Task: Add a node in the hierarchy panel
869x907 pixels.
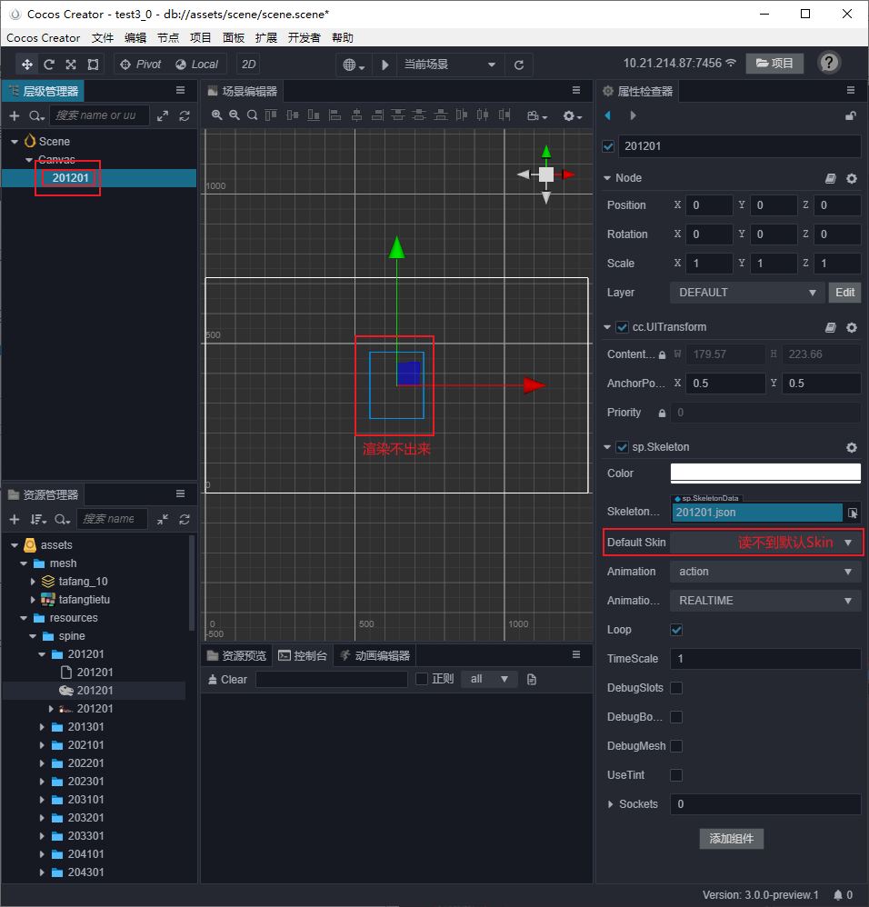Action: pos(15,115)
